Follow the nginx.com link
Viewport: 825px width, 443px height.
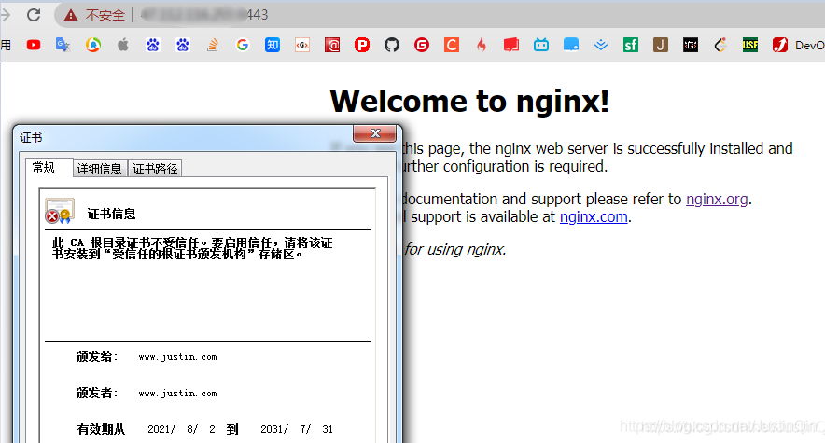point(594,216)
